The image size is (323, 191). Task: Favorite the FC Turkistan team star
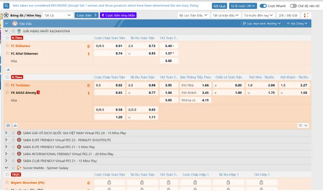pyautogui.click(x=7, y=85)
